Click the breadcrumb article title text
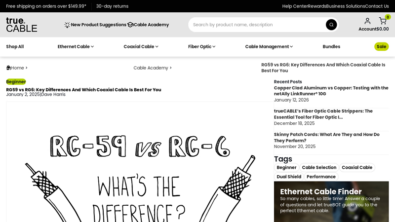 point(323,68)
